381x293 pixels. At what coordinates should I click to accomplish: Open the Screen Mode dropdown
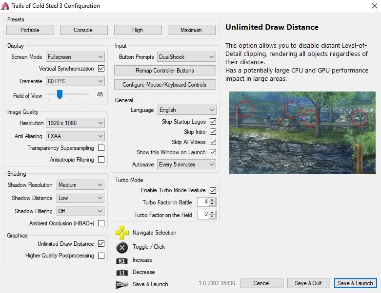click(75, 57)
